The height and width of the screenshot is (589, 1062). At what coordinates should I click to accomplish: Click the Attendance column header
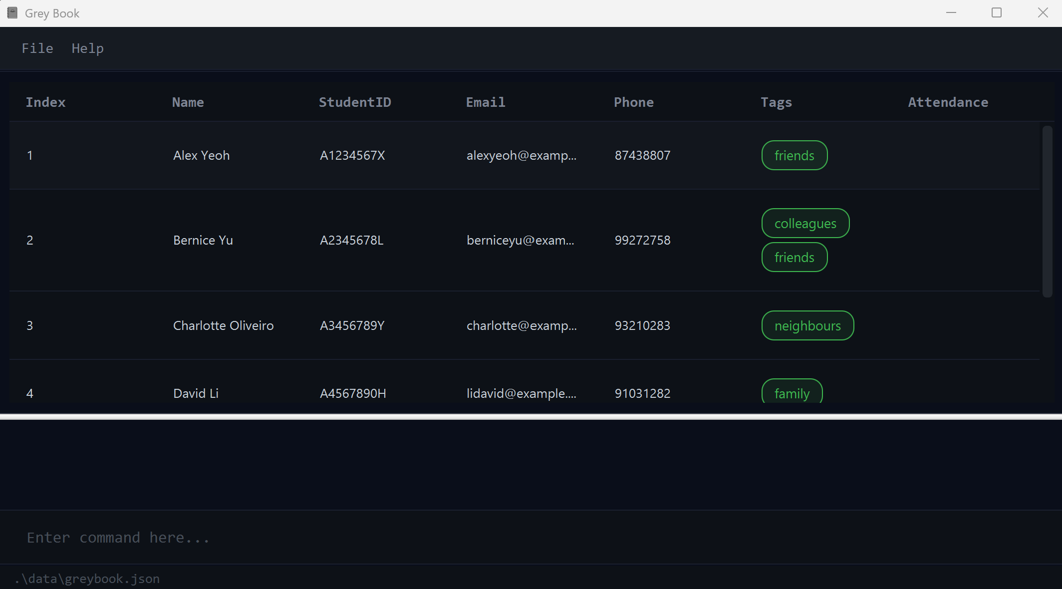point(948,102)
